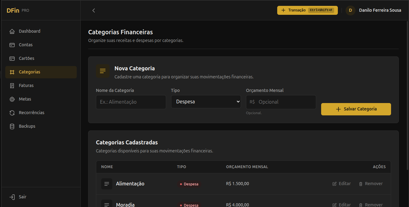Image resolution: width=409 pixels, height=207 pixels.
Task: Click the Recorrências refresh icon
Action: 12,113
